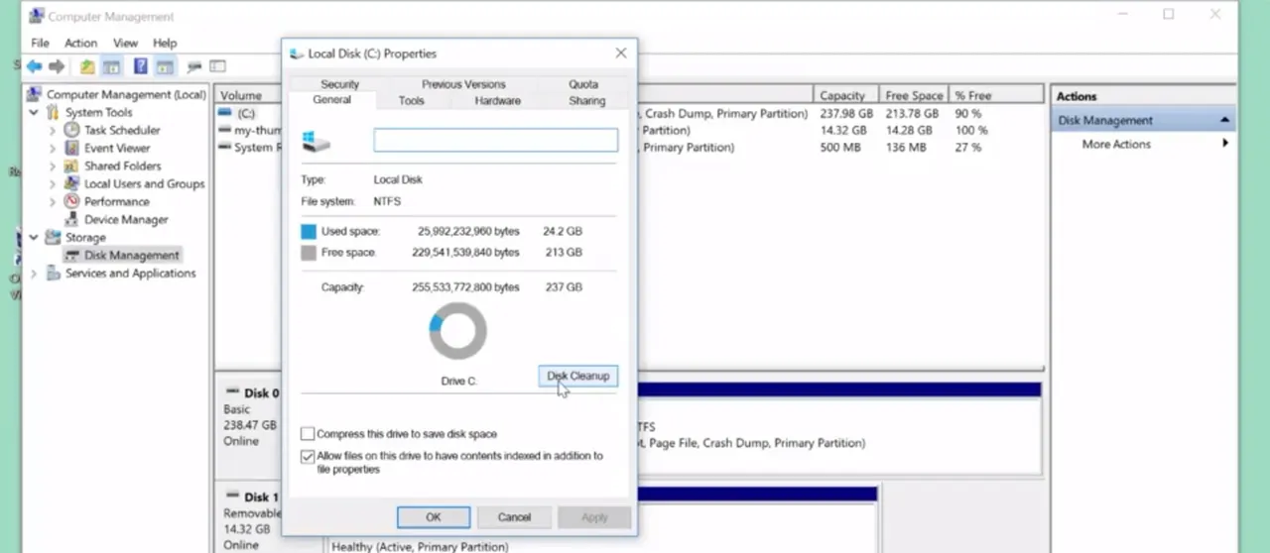Expand Local Users and Groups node
Screen dimensions: 1270x553
pos(53,183)
